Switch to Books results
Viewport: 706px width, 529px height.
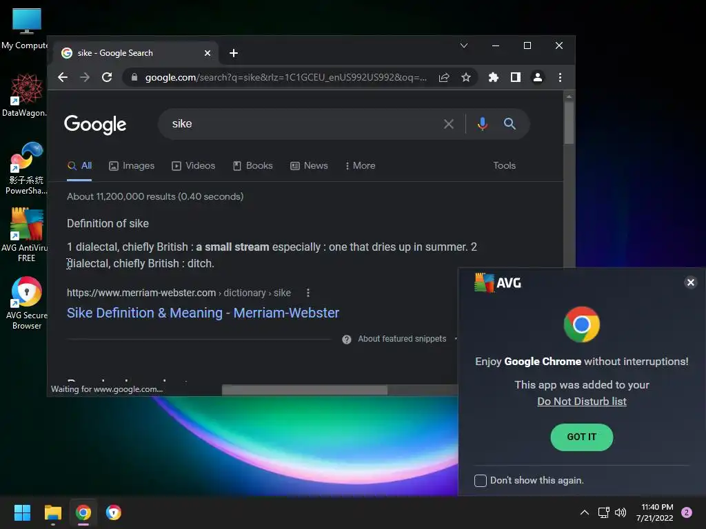coord(252,165)
